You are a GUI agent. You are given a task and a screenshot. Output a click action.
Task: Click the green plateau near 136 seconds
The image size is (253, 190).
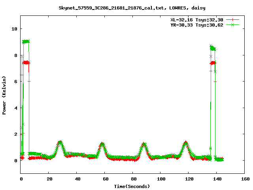(x=213, y=48)
